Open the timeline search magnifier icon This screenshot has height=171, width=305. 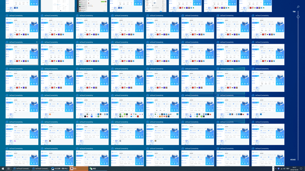coord(298,7)
